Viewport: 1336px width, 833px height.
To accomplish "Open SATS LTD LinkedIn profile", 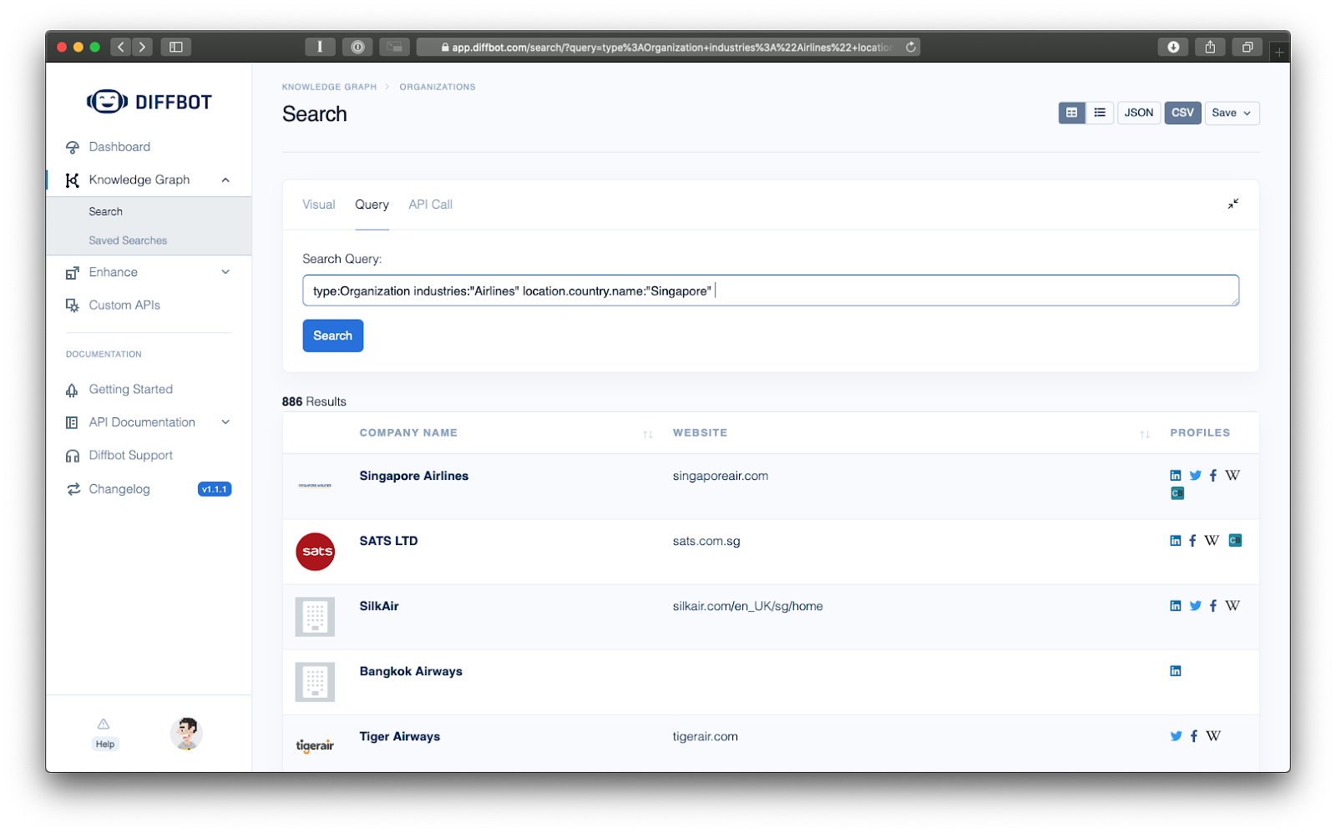I will [1176, 541].
